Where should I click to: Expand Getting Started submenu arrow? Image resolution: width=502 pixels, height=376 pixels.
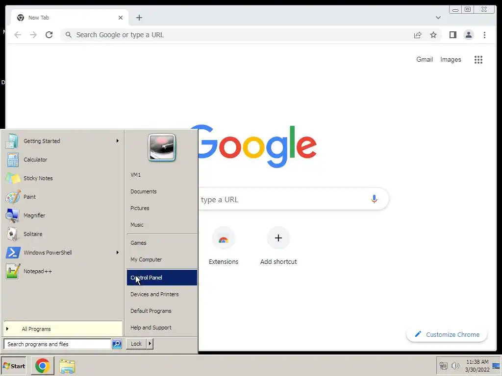118,141
